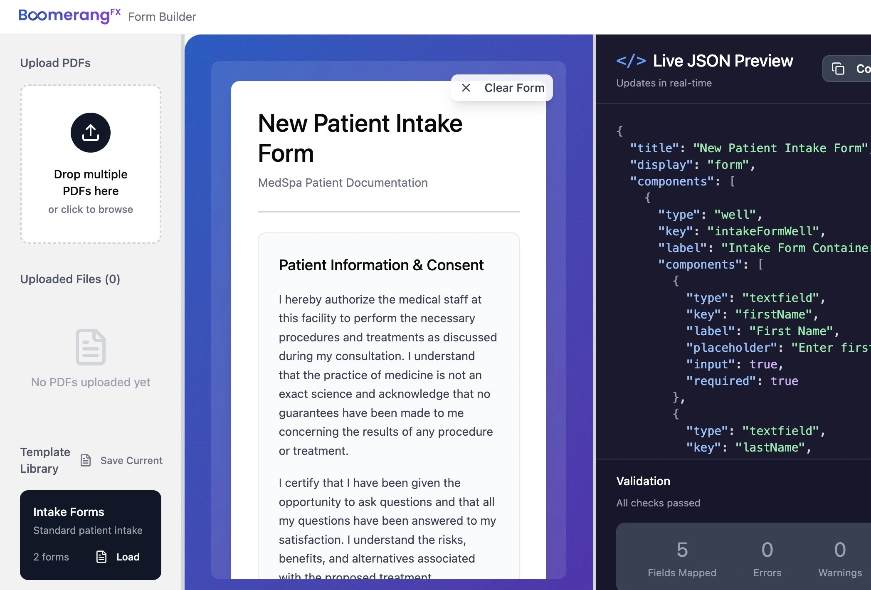Image resolution: width=871 pixels, height=590 pixels.
Task: Click the "key": "intakeFormWell" JSON line
Action: click(x=741, y=231)
